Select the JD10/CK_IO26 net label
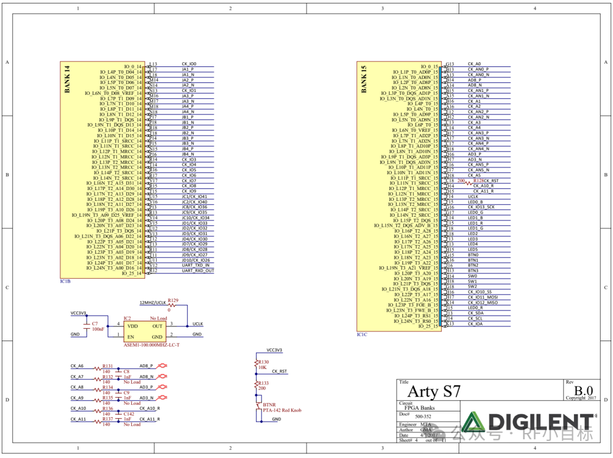The width and height of the screenshot is (613, 458). (x=195, y=260)
